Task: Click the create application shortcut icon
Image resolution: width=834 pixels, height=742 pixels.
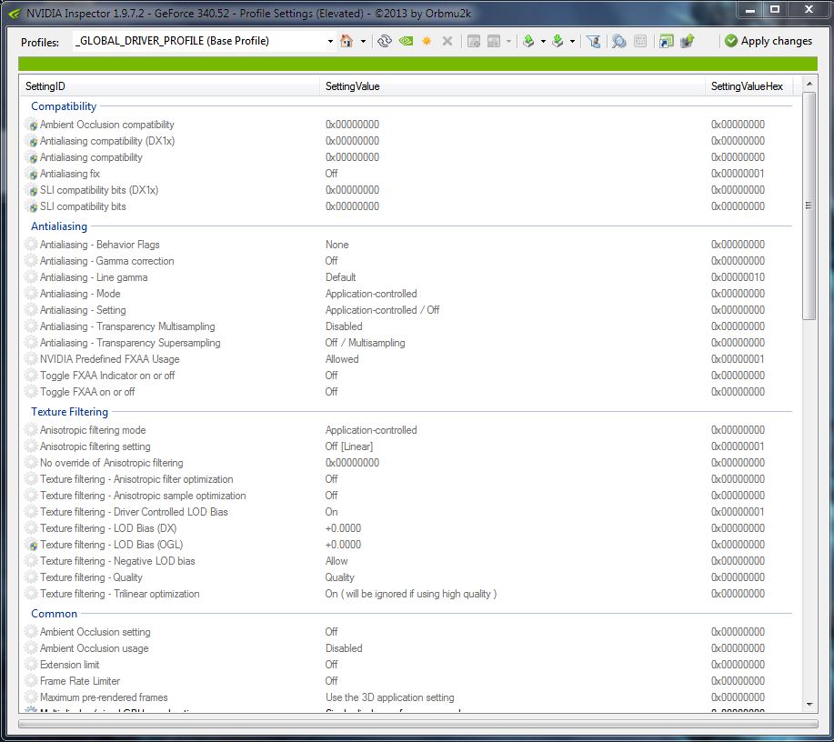Action: point(666,41)
